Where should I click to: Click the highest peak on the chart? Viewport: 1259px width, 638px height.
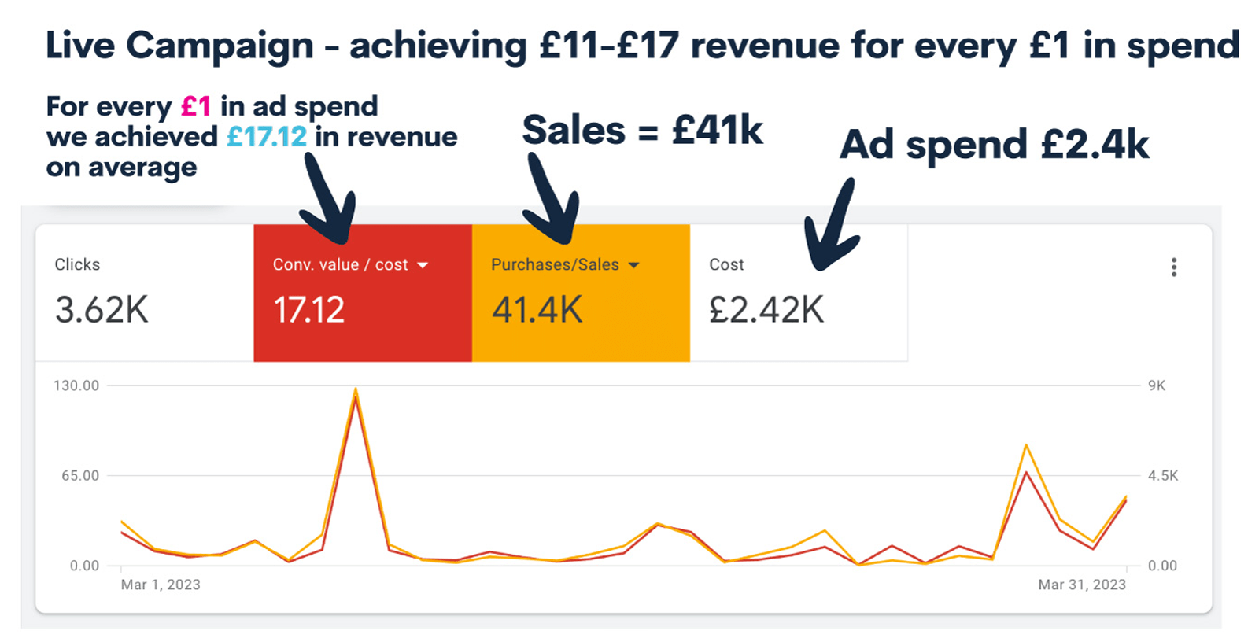pyautogui.click(x=356, y=389)
